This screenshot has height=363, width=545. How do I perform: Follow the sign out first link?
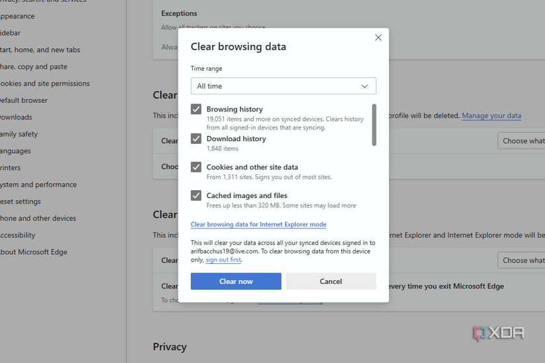point(223,260)
